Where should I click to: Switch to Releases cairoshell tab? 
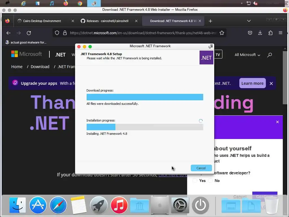click(108, 21)
